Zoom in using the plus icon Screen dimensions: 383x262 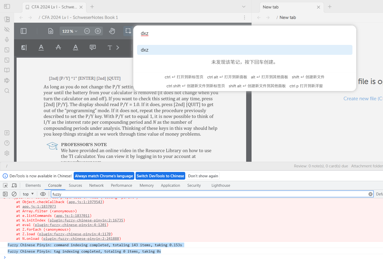(98, 31)
